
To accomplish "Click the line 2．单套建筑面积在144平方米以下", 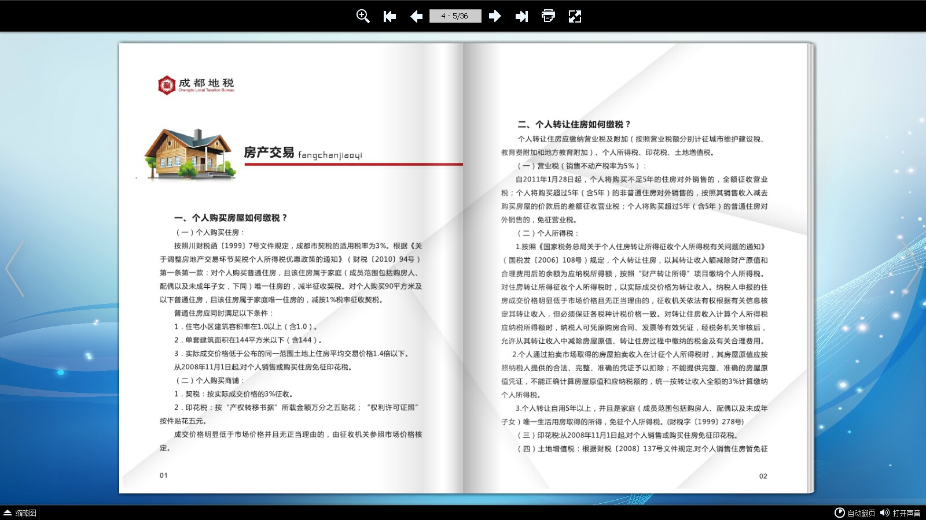I will [248, 340].
